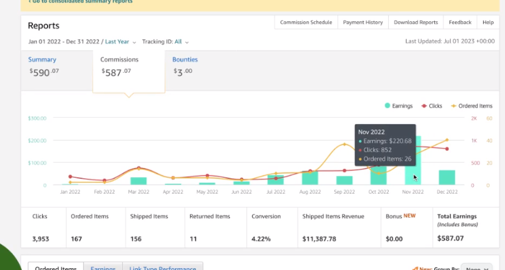This screenshot has width=505, height=270.
Task: Click Sep 2022 ordered items peak point
Action: click(344, 144)
